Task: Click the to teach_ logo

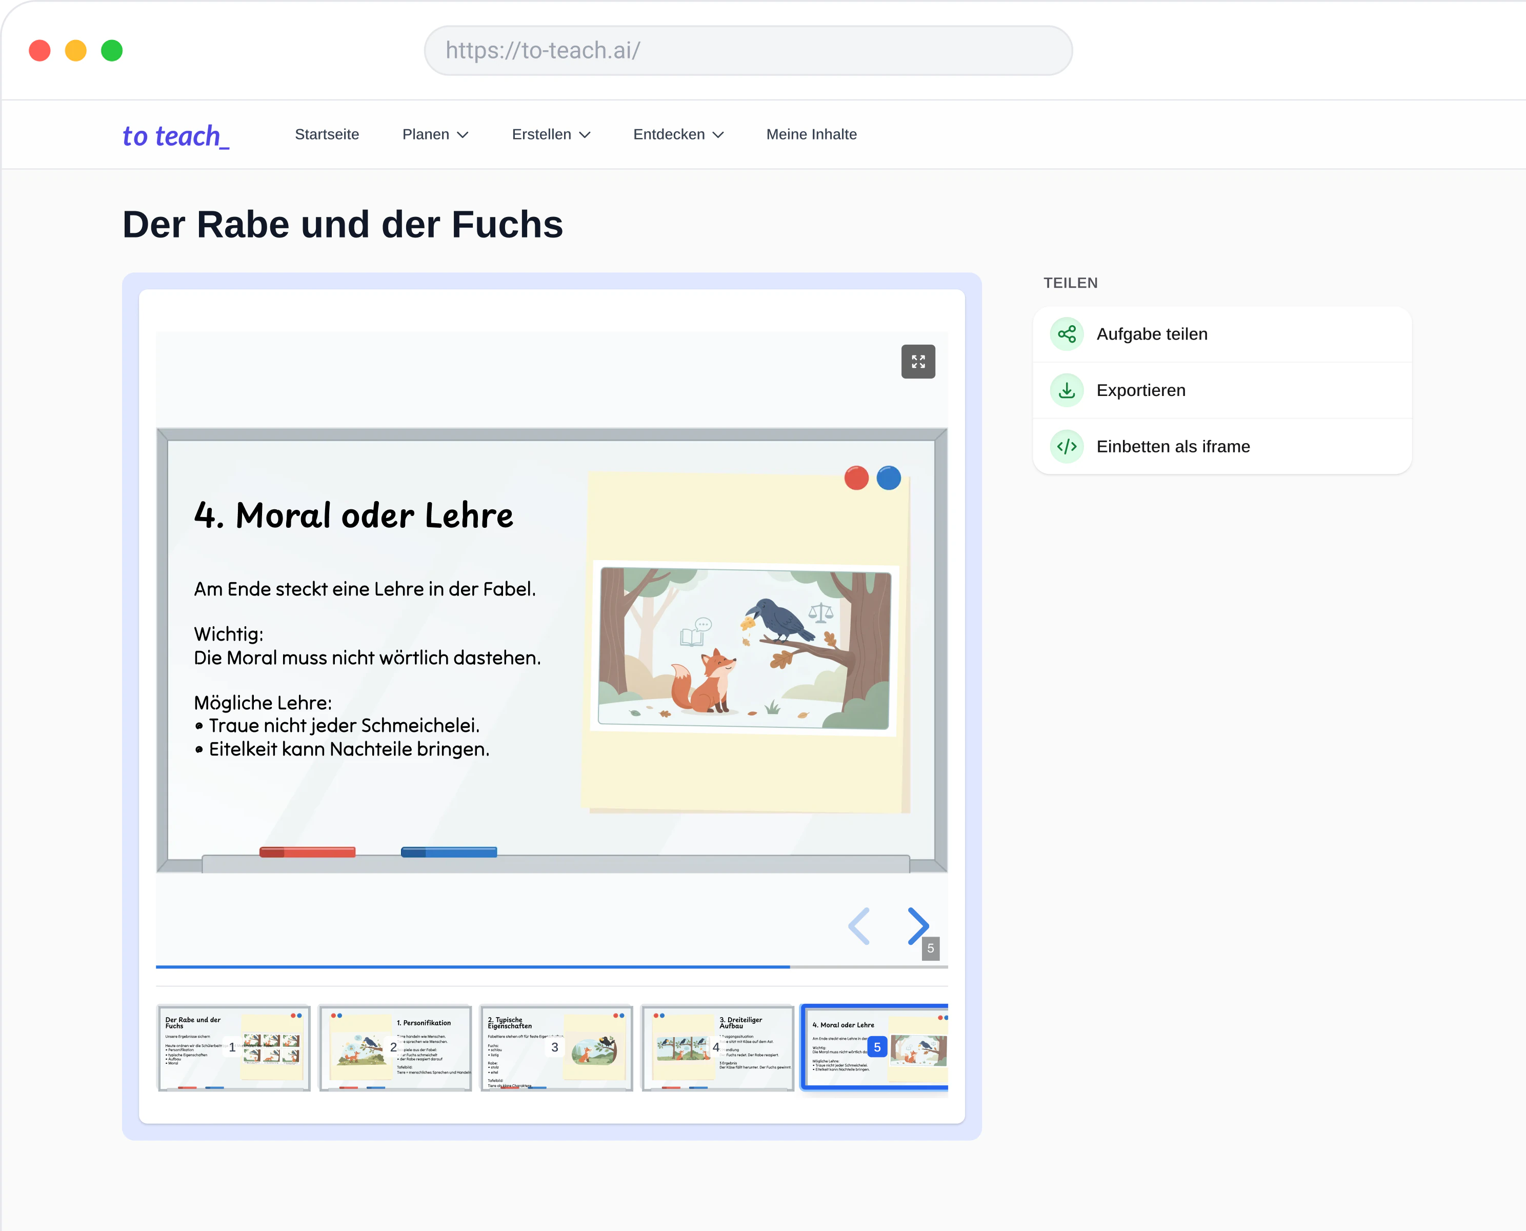Action: [x=176, y=135]
